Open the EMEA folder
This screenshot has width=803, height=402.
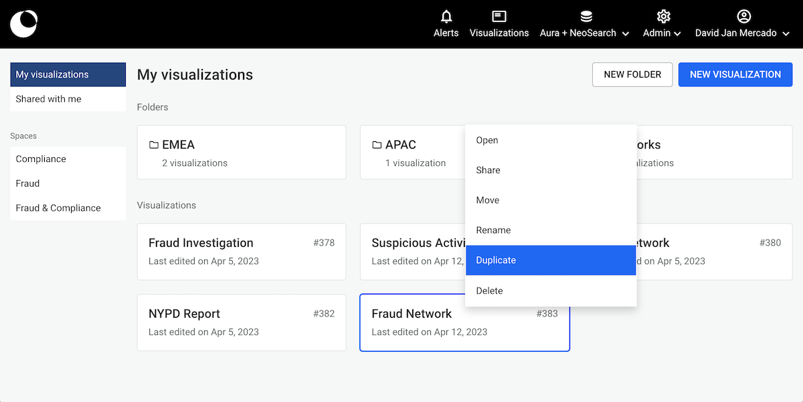[242, 153]
